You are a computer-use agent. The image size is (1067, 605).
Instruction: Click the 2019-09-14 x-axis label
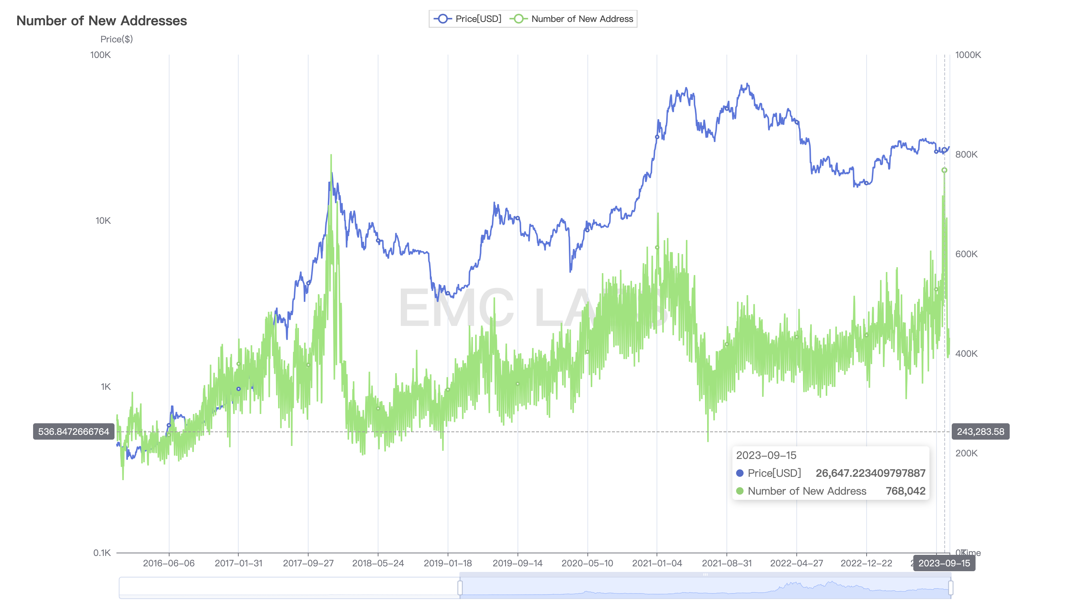(517, 563)
